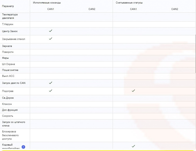This screenshot has height=151, width=196.
Task: Click the Закрывание стекол CAN1 command checkmark
Action: (51, 39)
